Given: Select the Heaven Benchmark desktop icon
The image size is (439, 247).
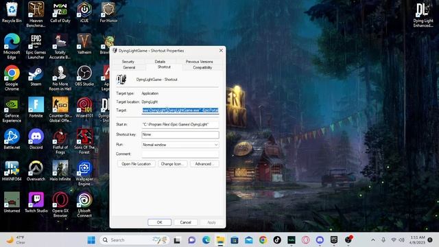Looking at the screenshot, I should point(36,14).
